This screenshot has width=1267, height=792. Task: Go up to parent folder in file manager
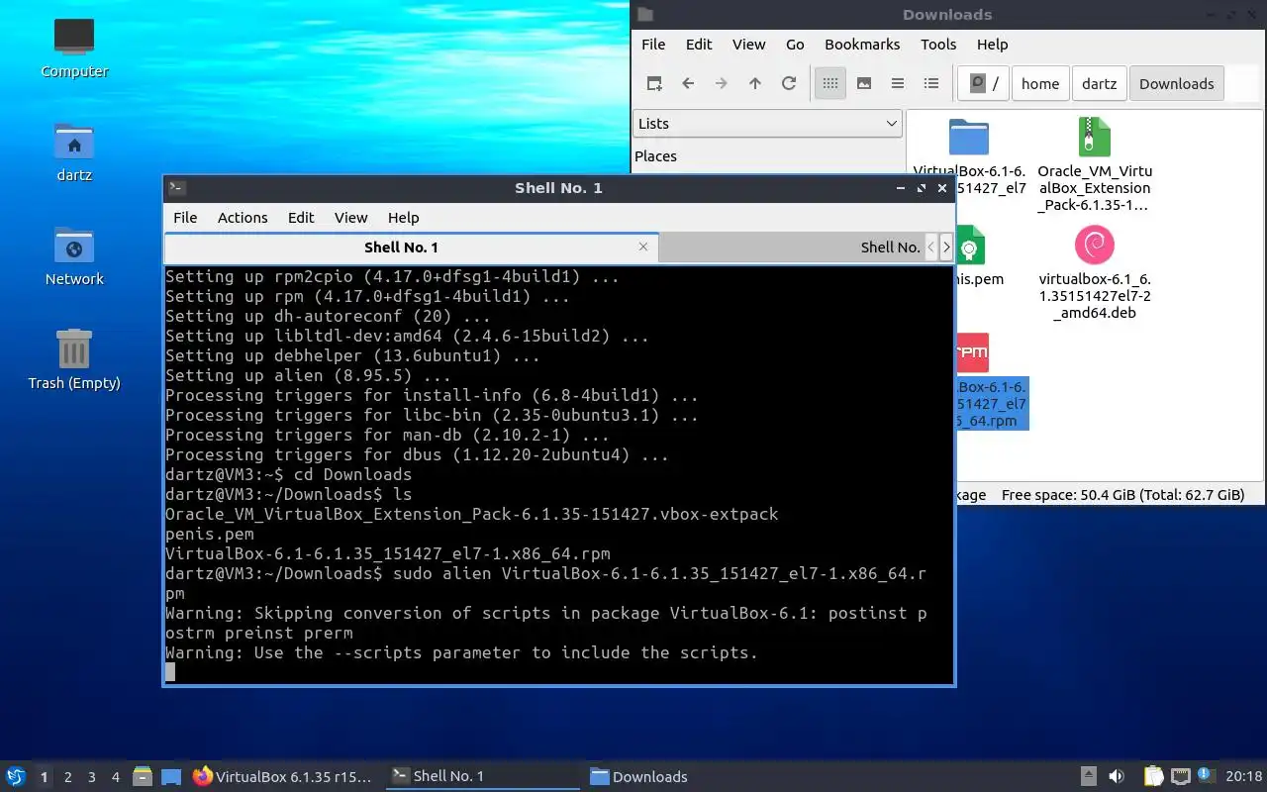755,84
